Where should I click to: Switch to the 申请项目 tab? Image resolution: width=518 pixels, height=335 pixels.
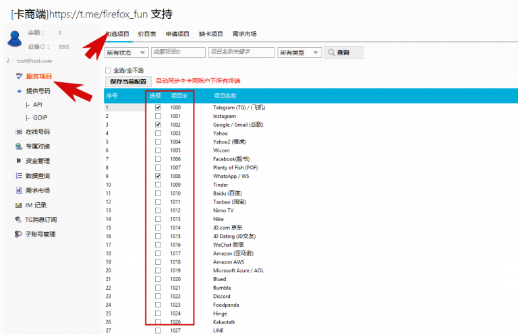(177, 34)
